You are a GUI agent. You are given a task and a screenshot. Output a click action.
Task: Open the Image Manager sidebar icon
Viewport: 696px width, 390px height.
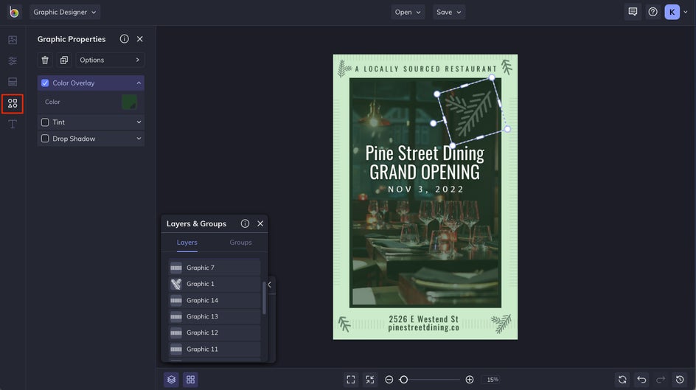click(13, 40)
